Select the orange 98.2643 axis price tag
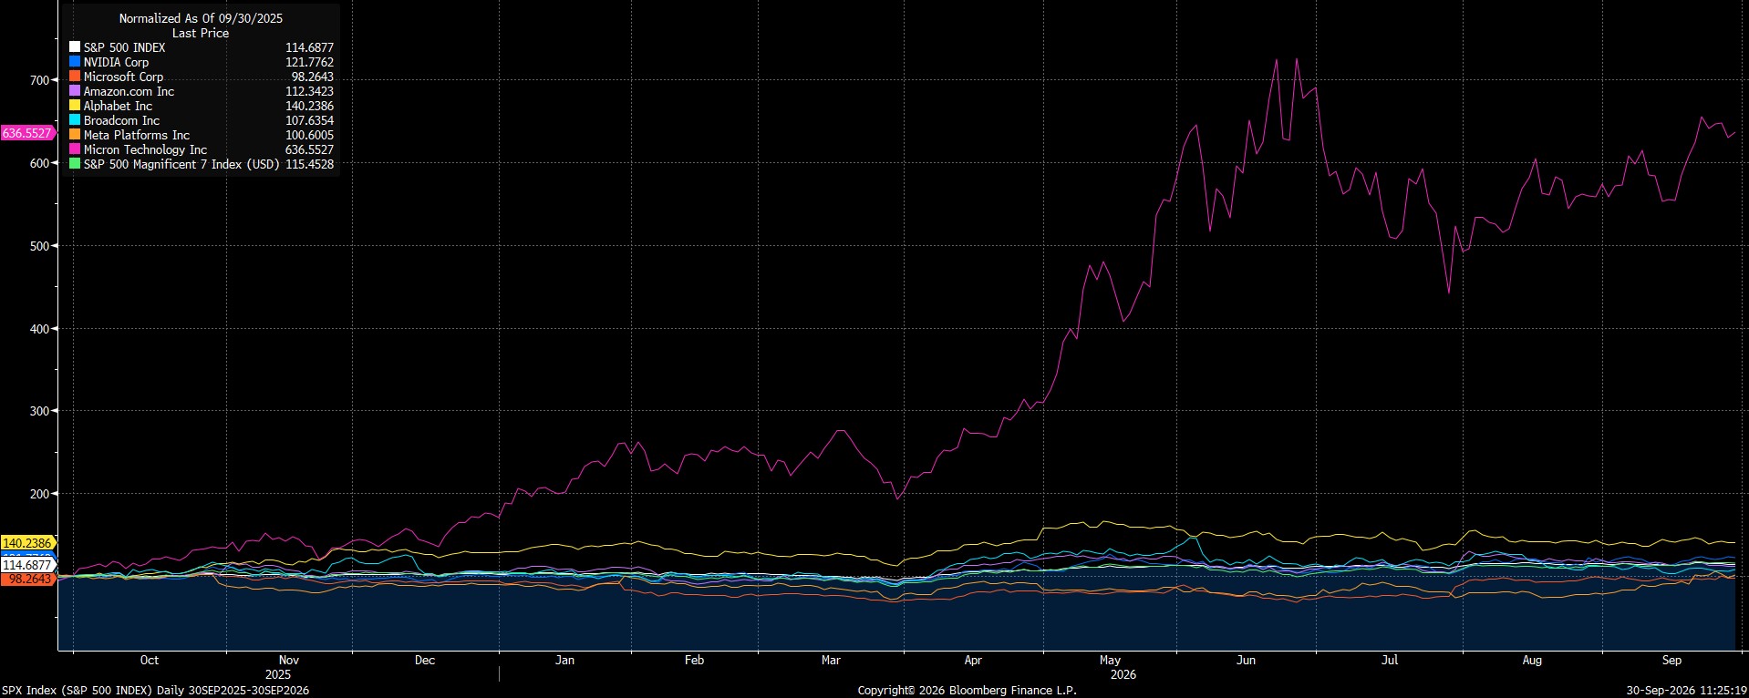The image size is (1749, 698). pyautogui.click(x=30, y=580)
